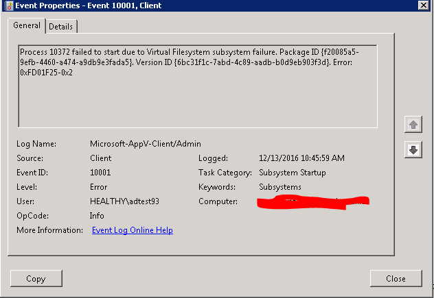Close the dialog with the title bar X

pos(424,6)
